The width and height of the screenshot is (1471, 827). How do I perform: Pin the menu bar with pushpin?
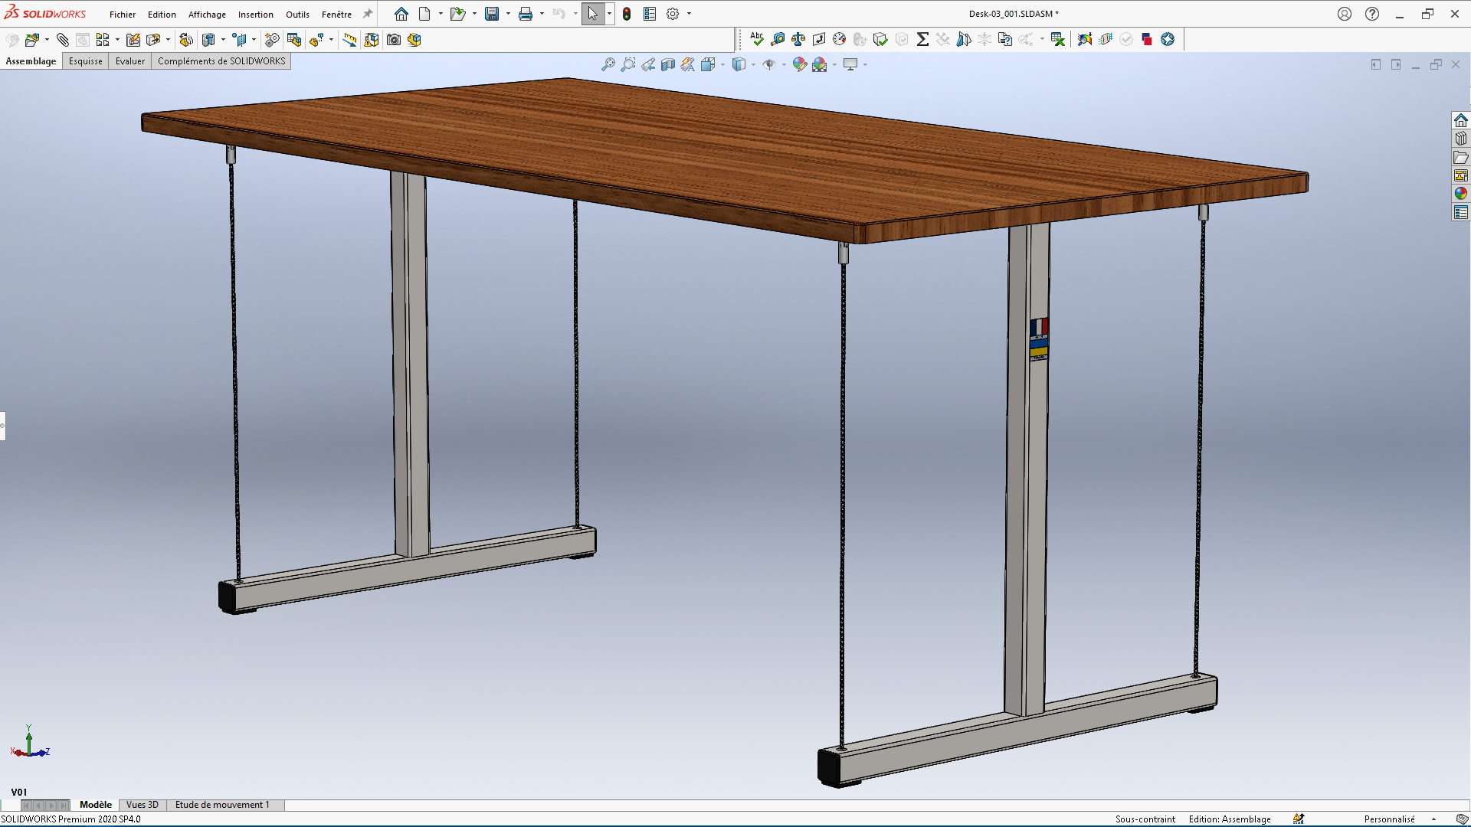point(368,14)
